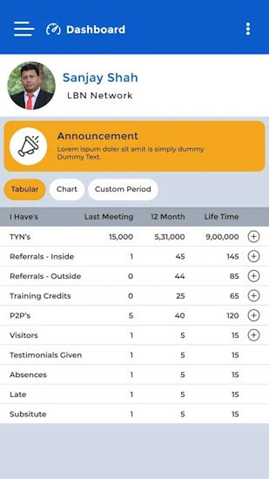Click plus icon on Visitors row
Image resolution: width=269 pixels, height=479 pixels.
pyautogui.click(x=253, y=335)
